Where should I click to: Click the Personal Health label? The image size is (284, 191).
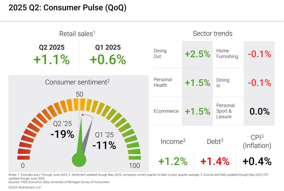pyautogui.click(x=163, y=82)
